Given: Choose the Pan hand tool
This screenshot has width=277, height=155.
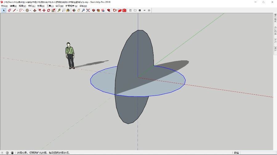Looking at the screenshot, I should pyautogui.click(x=78, y=10).
